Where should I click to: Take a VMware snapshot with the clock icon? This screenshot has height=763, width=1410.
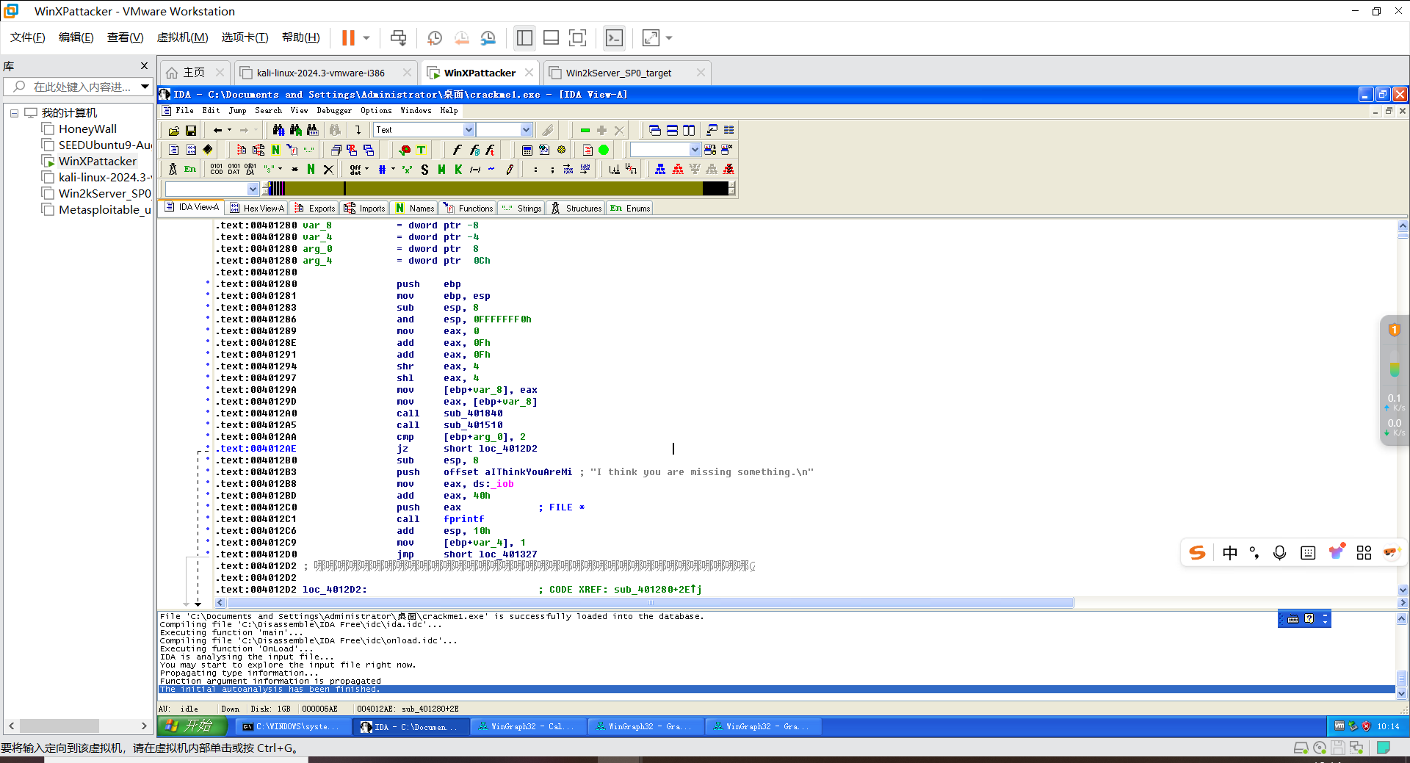(435, 38)
